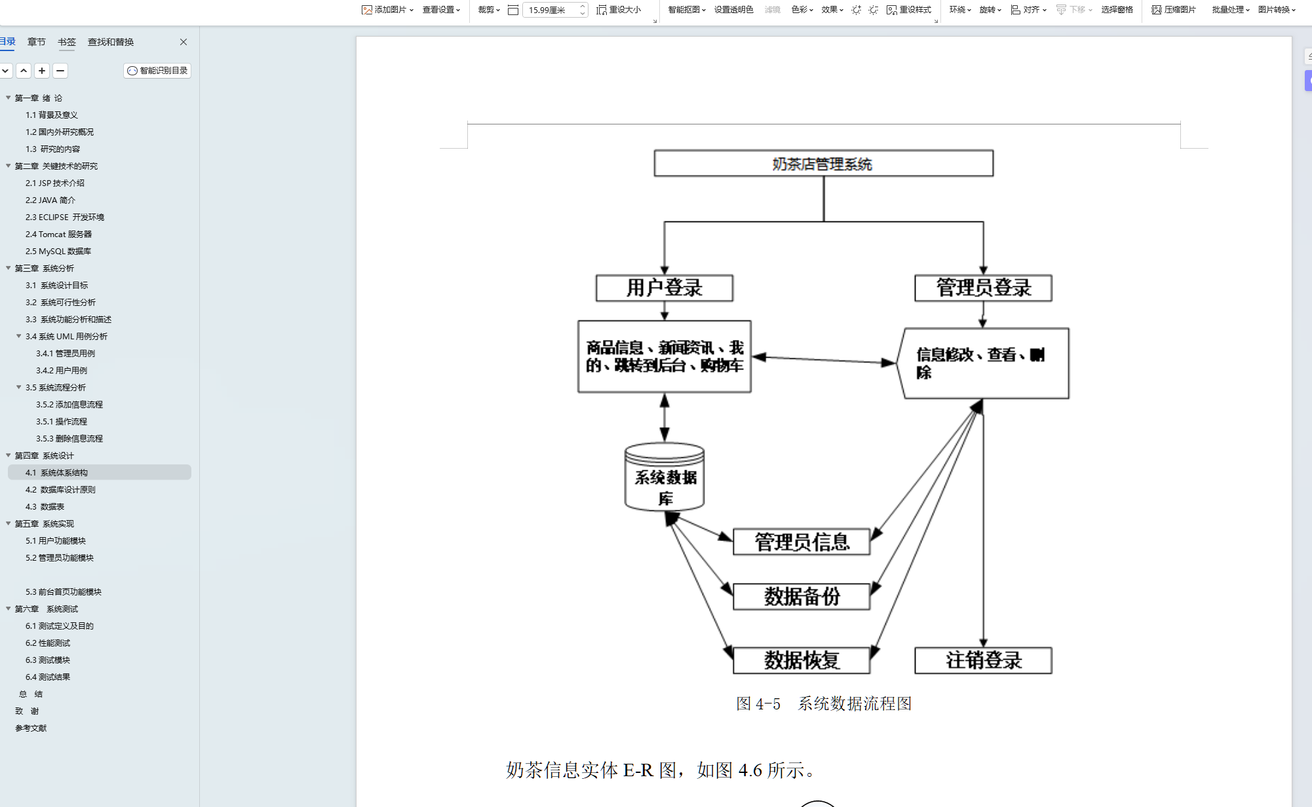Select 4.1 系统体系结构 heading

coord(100,472)
